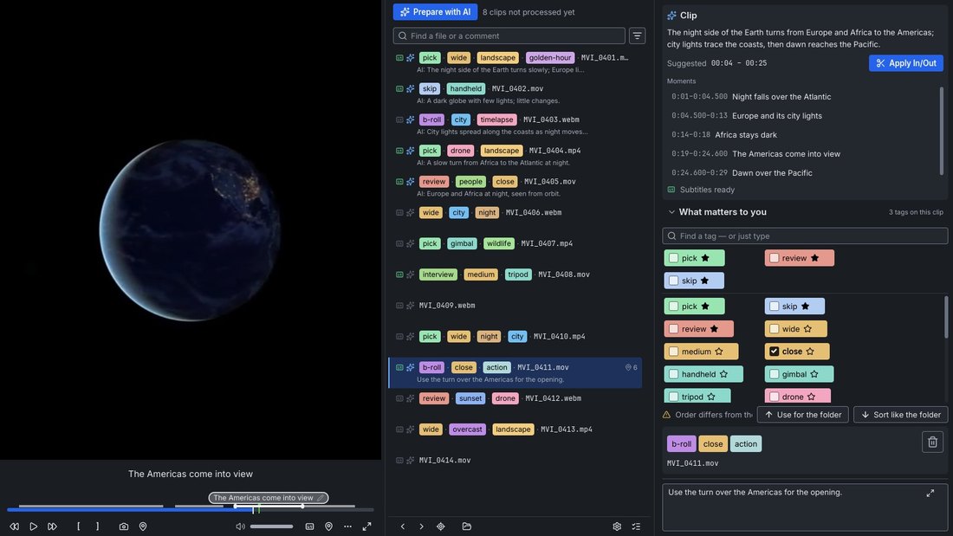Collapse the What matters to you section

pyautogui.click(x=671, y=212)
